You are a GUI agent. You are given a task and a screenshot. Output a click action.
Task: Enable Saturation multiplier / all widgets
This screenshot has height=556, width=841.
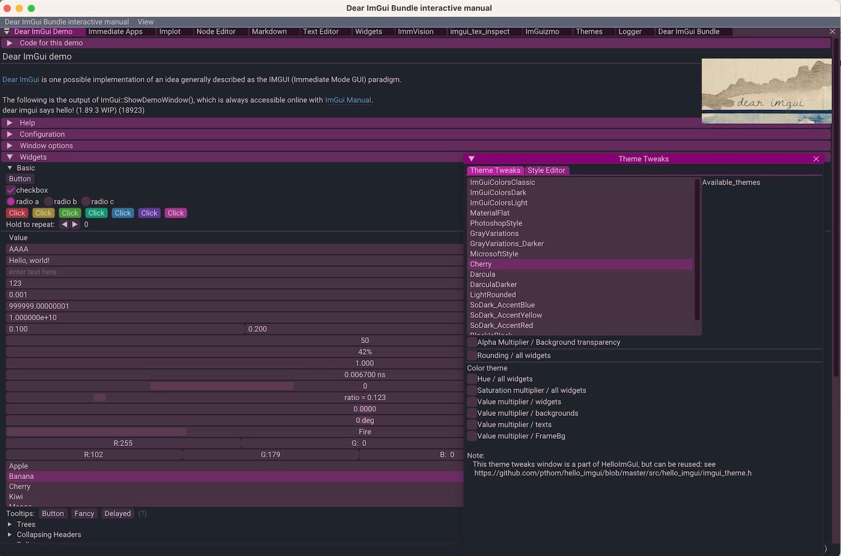click(x=472, y=390)
